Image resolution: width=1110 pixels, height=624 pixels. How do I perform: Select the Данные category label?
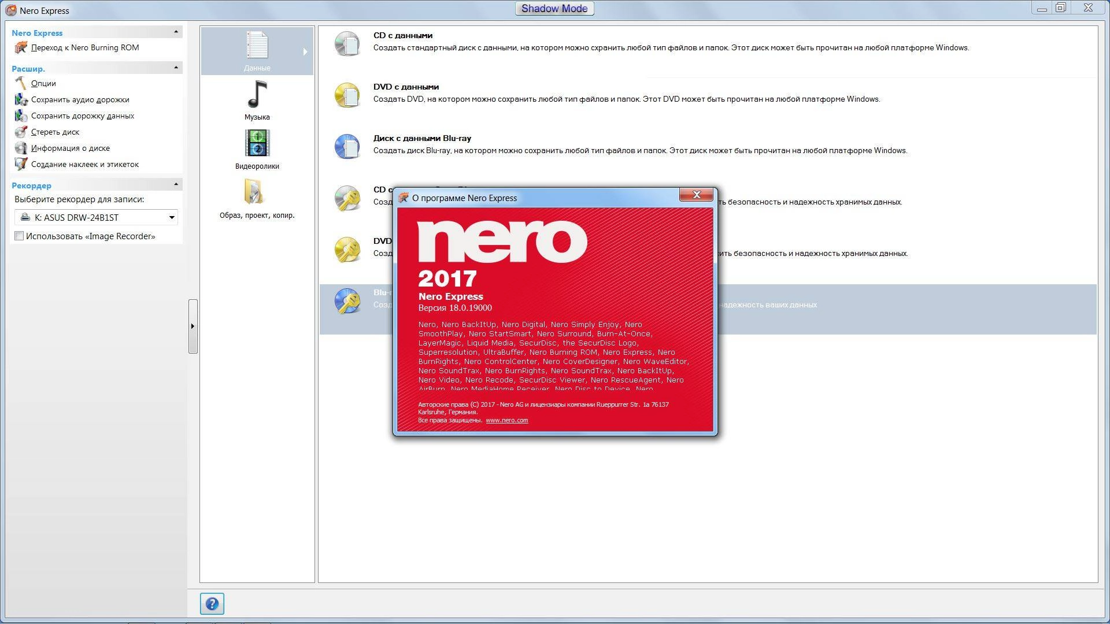click(257, 68)
